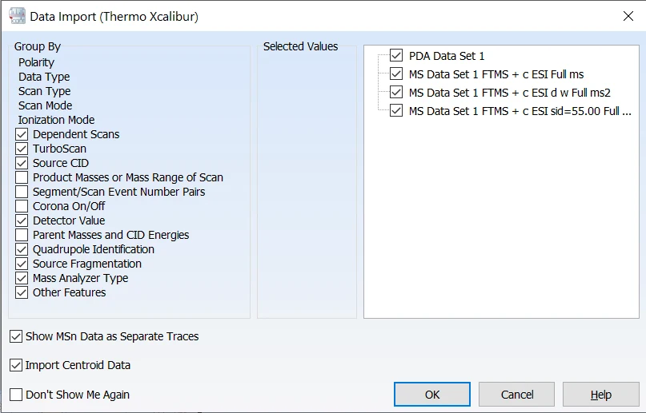Image resolution: width=646 pixels, height=413 pixels.
Task: Toggle the PDA Data Set 1 checkbox
Action: (x=396, y=55)
